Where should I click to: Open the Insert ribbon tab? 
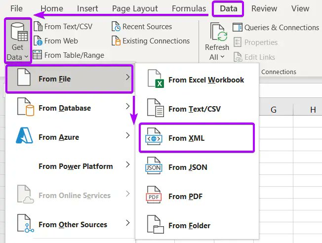[x=87, y=8]
